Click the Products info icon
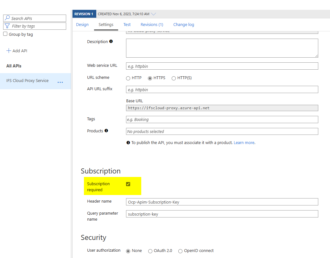The height and width of the screenshot is (258, 330). (106, 131)
